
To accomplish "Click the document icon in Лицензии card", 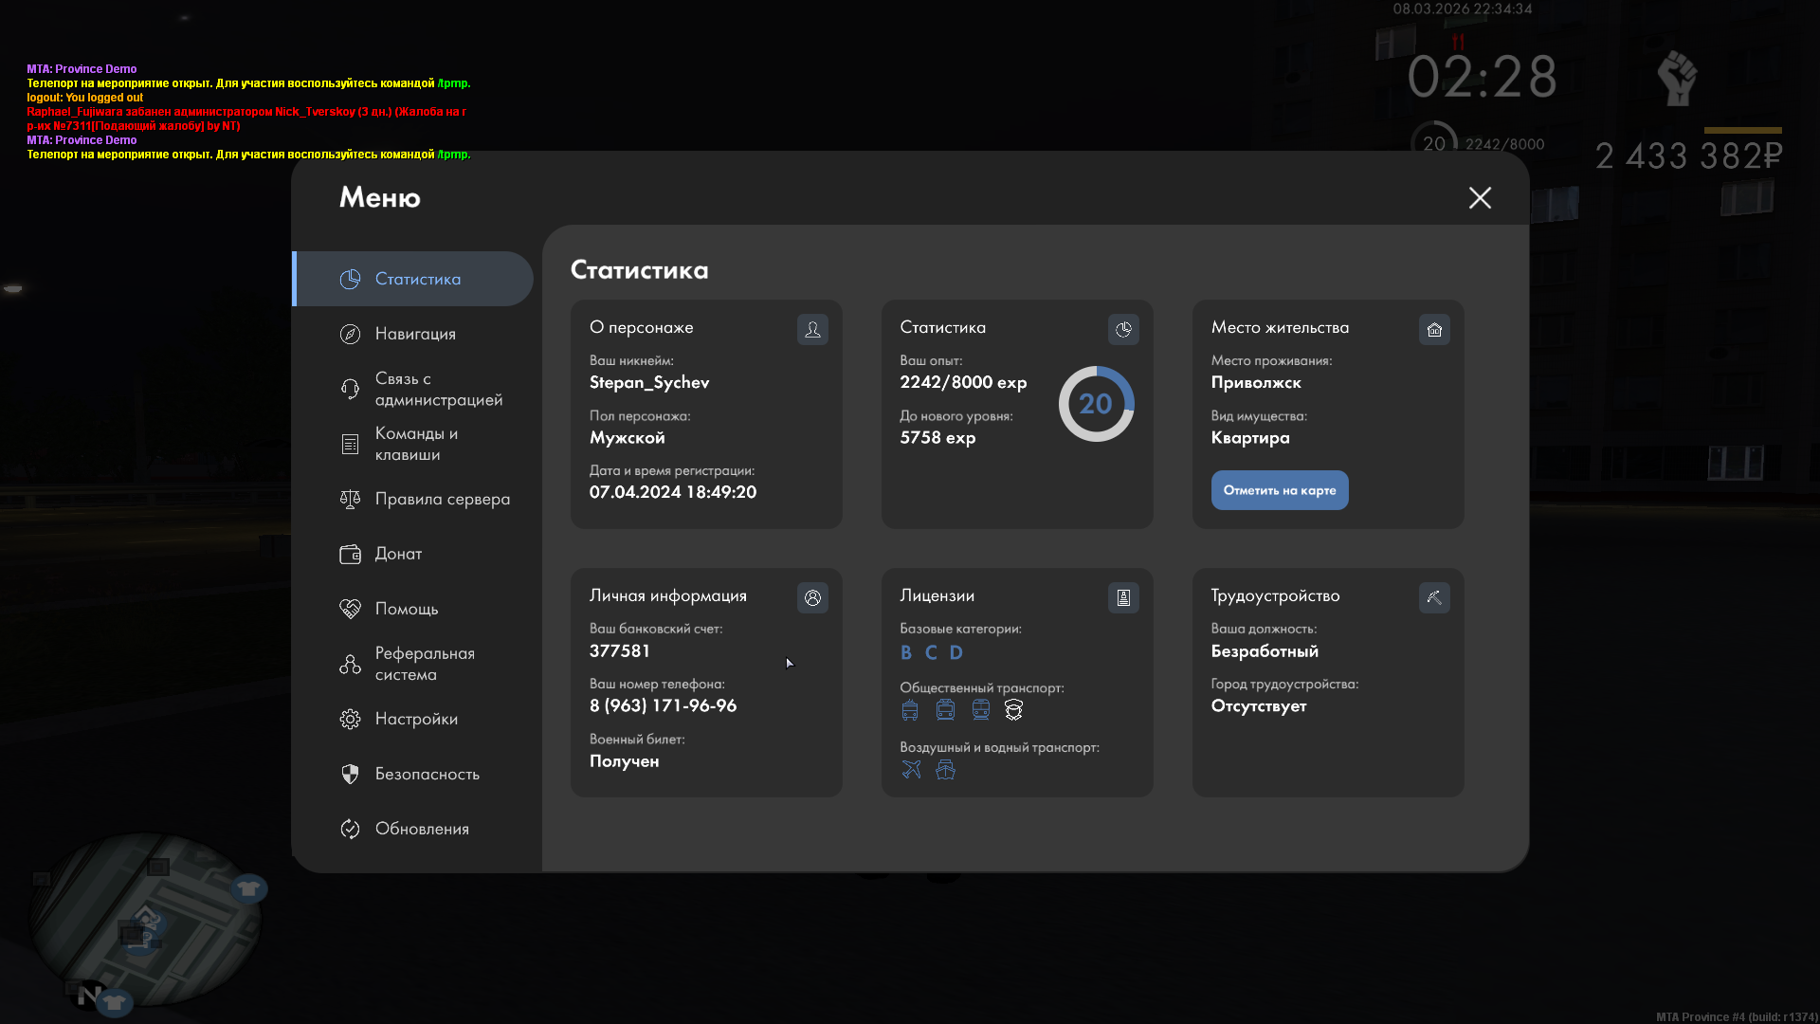I will pyautogui.click(x=1123, y=597).
